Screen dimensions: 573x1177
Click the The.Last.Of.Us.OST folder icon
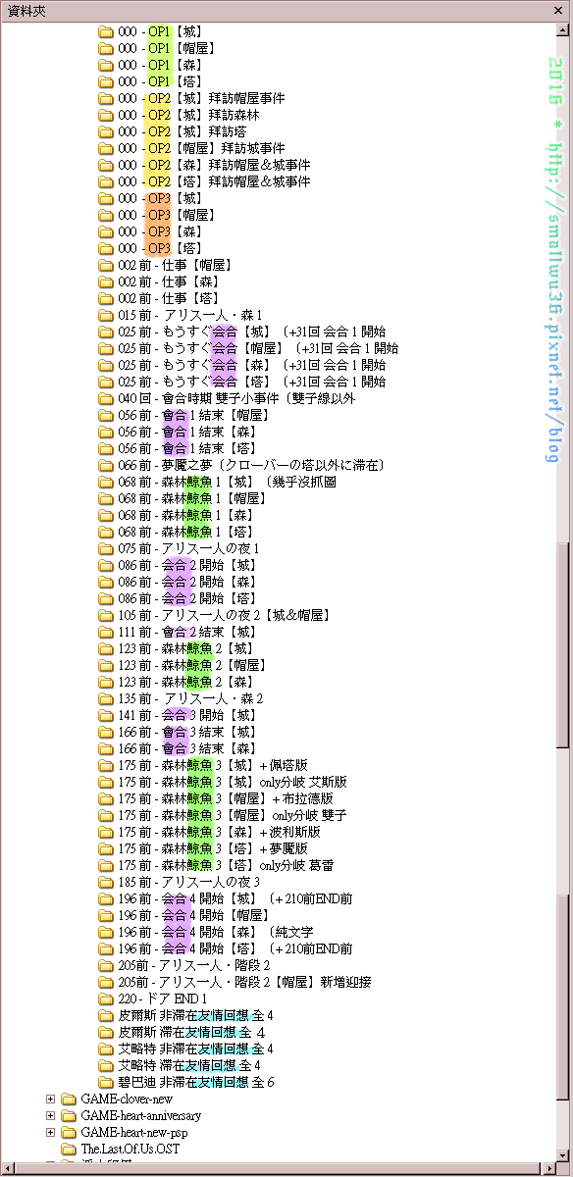69,1149
